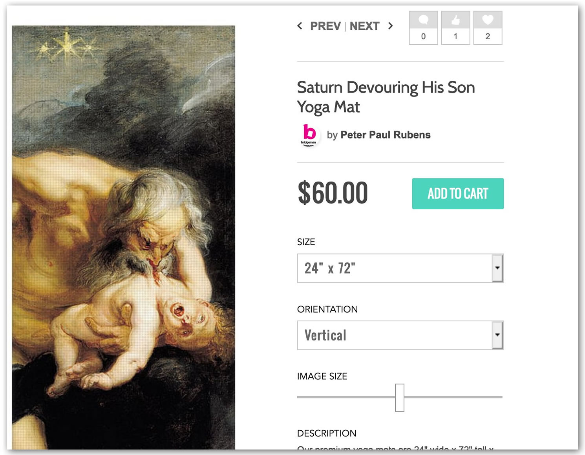Image resolution: width=585 pixels, height=455 pixels.
Task: Click the right end of Image Size track
Action: pyautogui.click(x=499, y=397)
